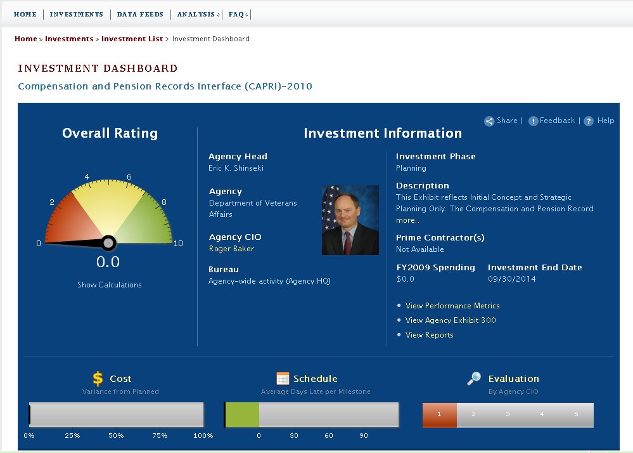The width and height of the screenshot is (633, 453).
Task: Open View Performance Metrics link
Action: coord(452,306)
